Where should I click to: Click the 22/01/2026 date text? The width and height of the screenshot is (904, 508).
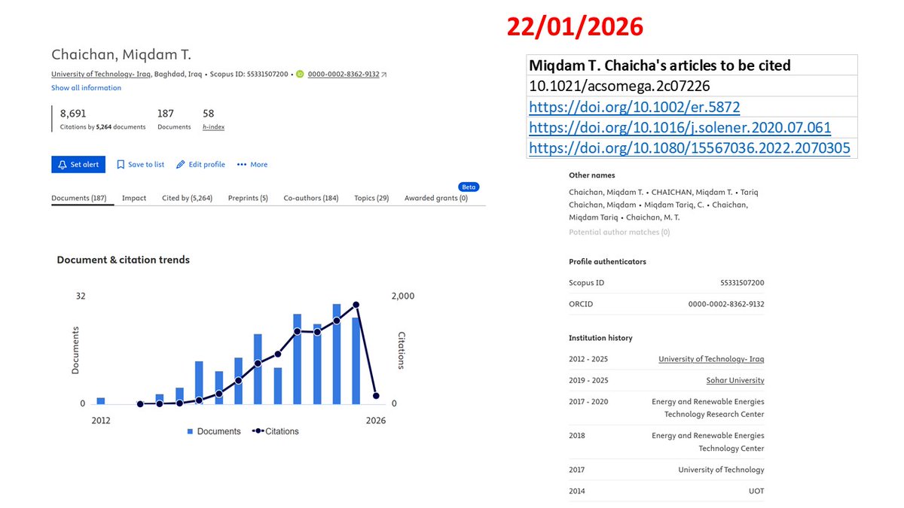[575, 27]
